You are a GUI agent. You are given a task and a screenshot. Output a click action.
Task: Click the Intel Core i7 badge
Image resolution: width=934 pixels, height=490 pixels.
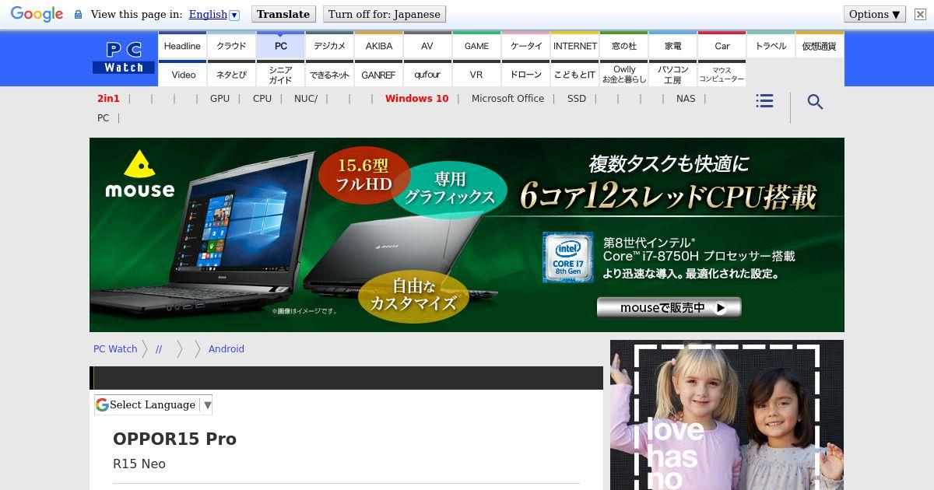point(568,257)
